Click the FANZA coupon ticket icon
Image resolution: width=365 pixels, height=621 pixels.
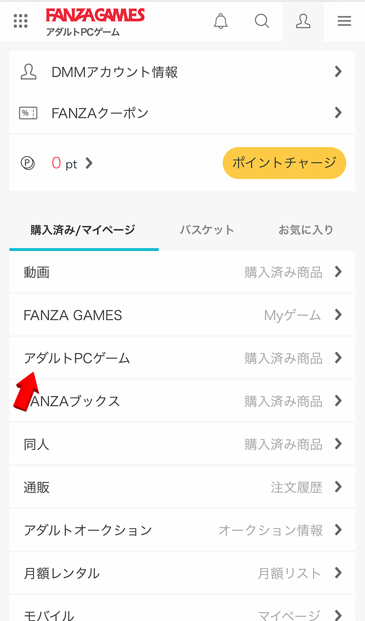(28, 114)
